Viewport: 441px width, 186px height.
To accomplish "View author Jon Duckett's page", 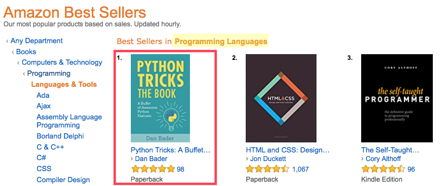I will coord(268,159).
